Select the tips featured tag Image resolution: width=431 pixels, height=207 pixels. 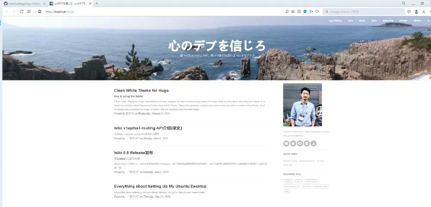(x=287, y=192)
